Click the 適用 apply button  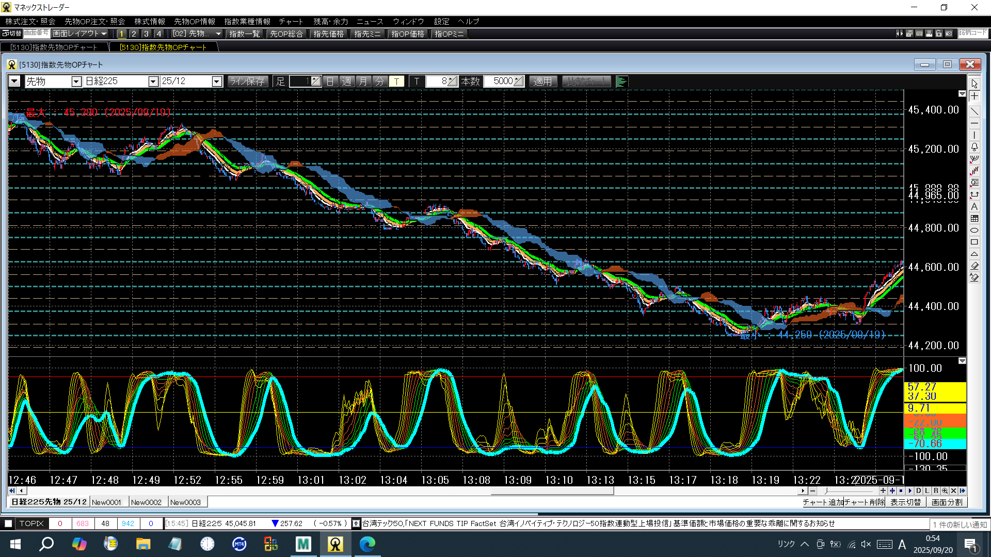[x=542, y=81]
